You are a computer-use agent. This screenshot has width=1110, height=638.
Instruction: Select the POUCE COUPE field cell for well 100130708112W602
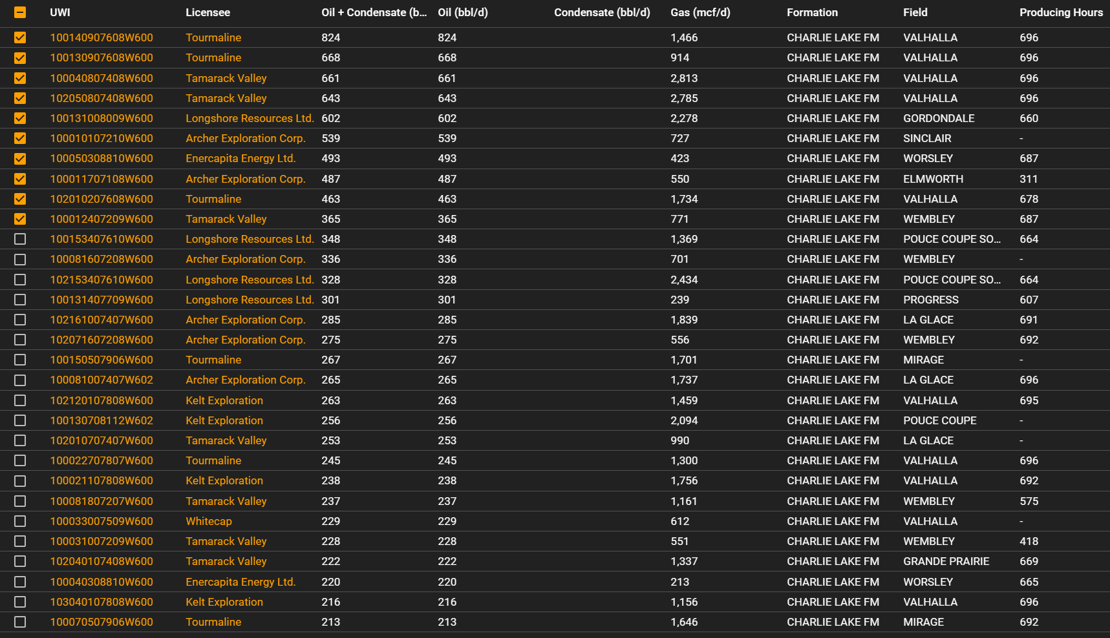[x=940, y=420]
